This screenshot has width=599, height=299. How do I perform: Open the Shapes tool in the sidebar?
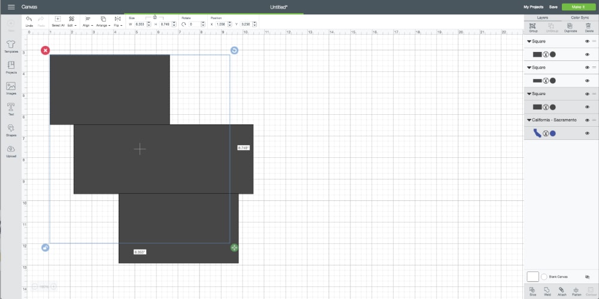[11, 130]
